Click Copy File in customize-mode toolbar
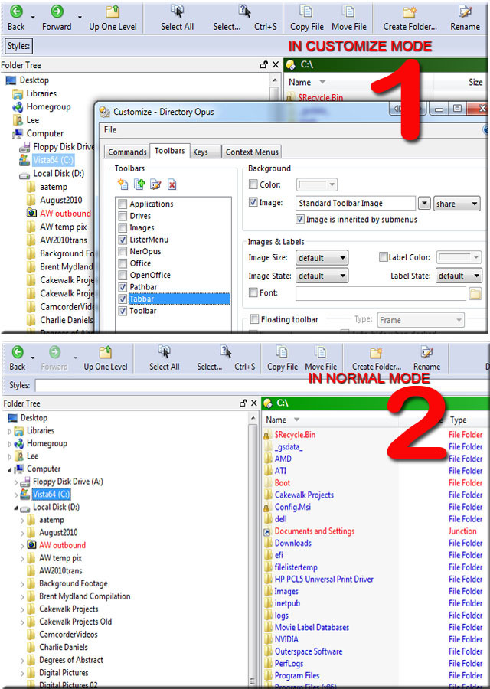 pyautogui.click(x=306, y=18)
